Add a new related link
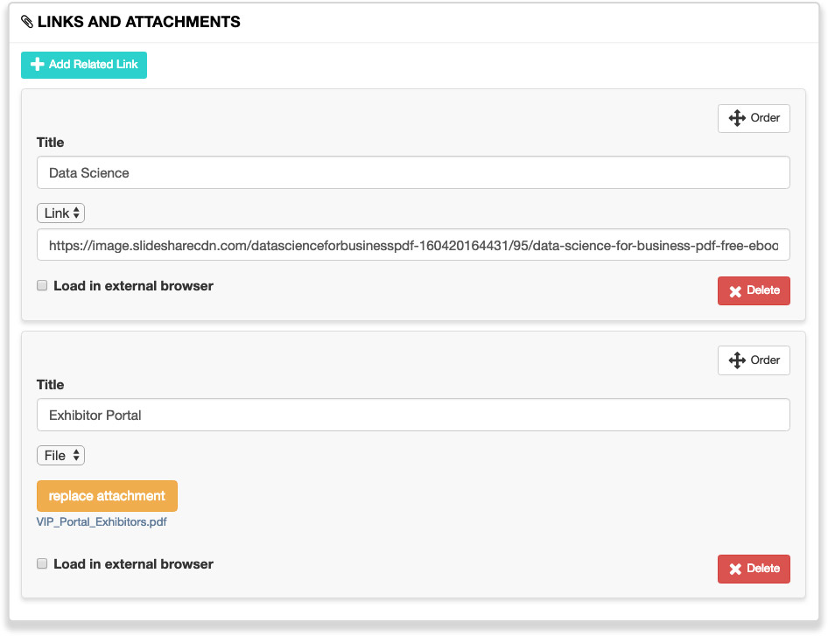The height and width of the screenshot is (636, 828). (84, 65)
